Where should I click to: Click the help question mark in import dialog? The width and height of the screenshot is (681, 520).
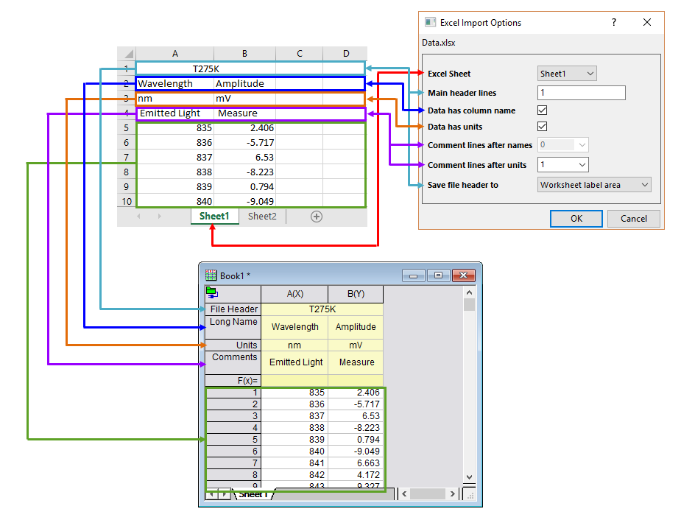(x=614, y=23)
